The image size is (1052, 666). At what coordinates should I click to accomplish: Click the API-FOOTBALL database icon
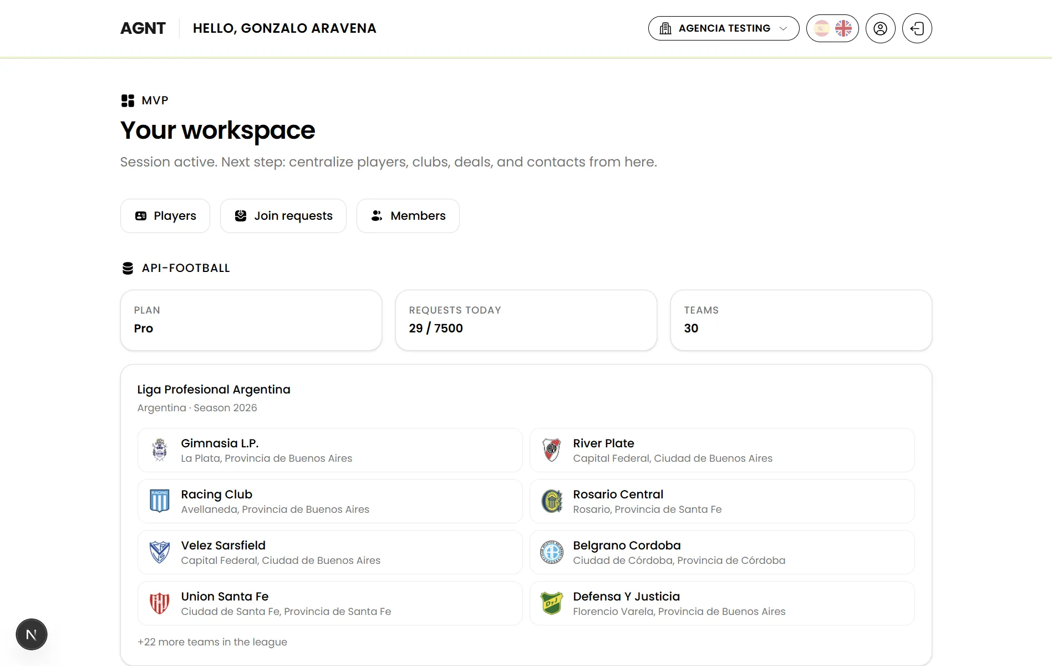pos(128,268)
